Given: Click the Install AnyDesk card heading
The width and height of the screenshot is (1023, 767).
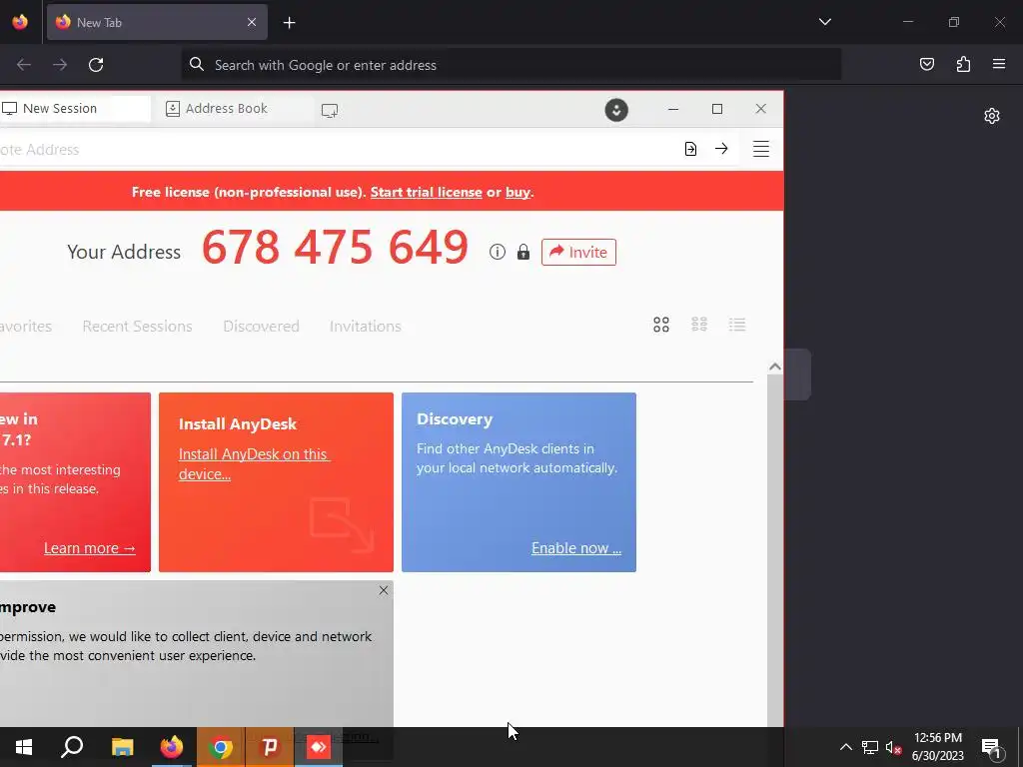Looking at the screenshot, I should pyautogui.click(x=238, y=423).
